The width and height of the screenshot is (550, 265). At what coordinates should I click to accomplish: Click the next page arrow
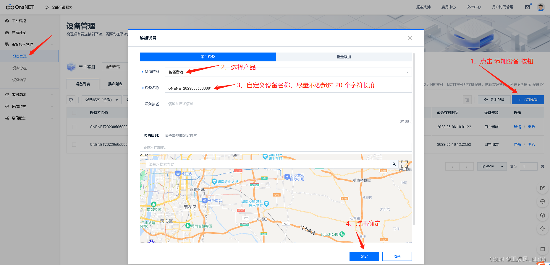466,167
